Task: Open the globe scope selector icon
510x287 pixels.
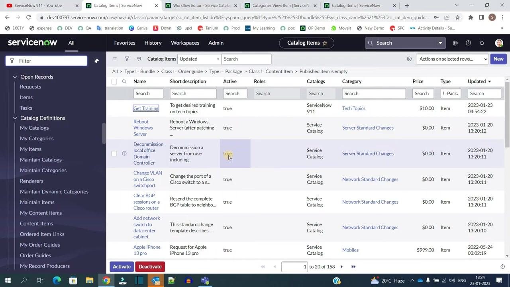Action: (x=455, y=43)
